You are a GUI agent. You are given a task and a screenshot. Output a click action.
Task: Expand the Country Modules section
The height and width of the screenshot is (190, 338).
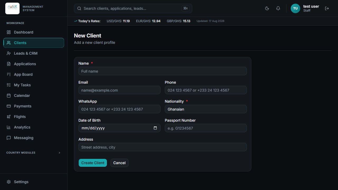(x=34, y=153)
